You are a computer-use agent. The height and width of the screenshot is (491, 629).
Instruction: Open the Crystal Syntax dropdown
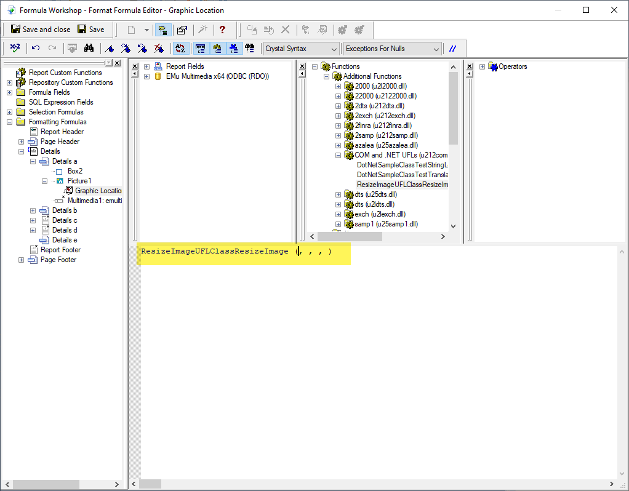tap(302, 49)
